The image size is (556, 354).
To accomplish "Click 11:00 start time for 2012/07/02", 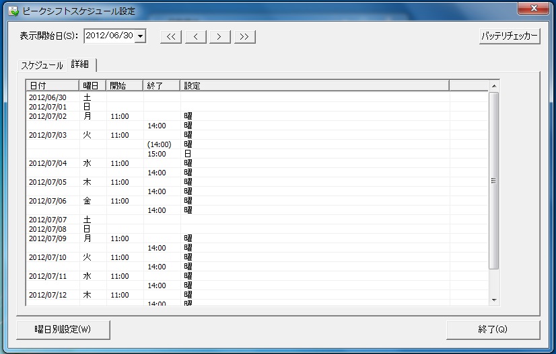I will point(120,116).
